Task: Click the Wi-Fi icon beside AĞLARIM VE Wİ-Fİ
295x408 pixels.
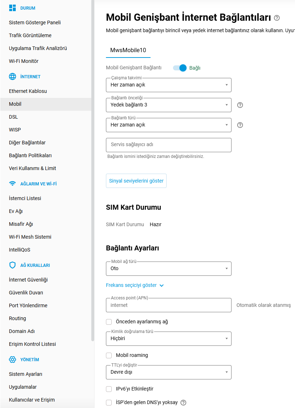Action: (x=12, y=184)
